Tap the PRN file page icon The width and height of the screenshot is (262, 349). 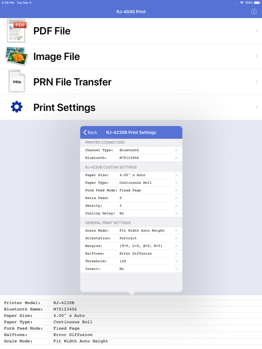click(17, 81)
